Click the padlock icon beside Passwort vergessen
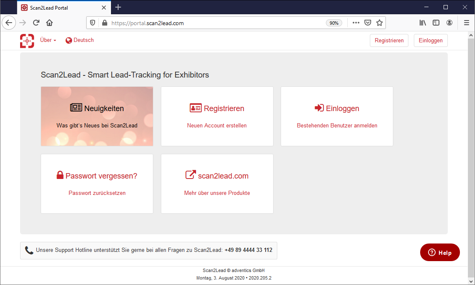Viewport: 475px width, 285px height. tap(60, 175)
